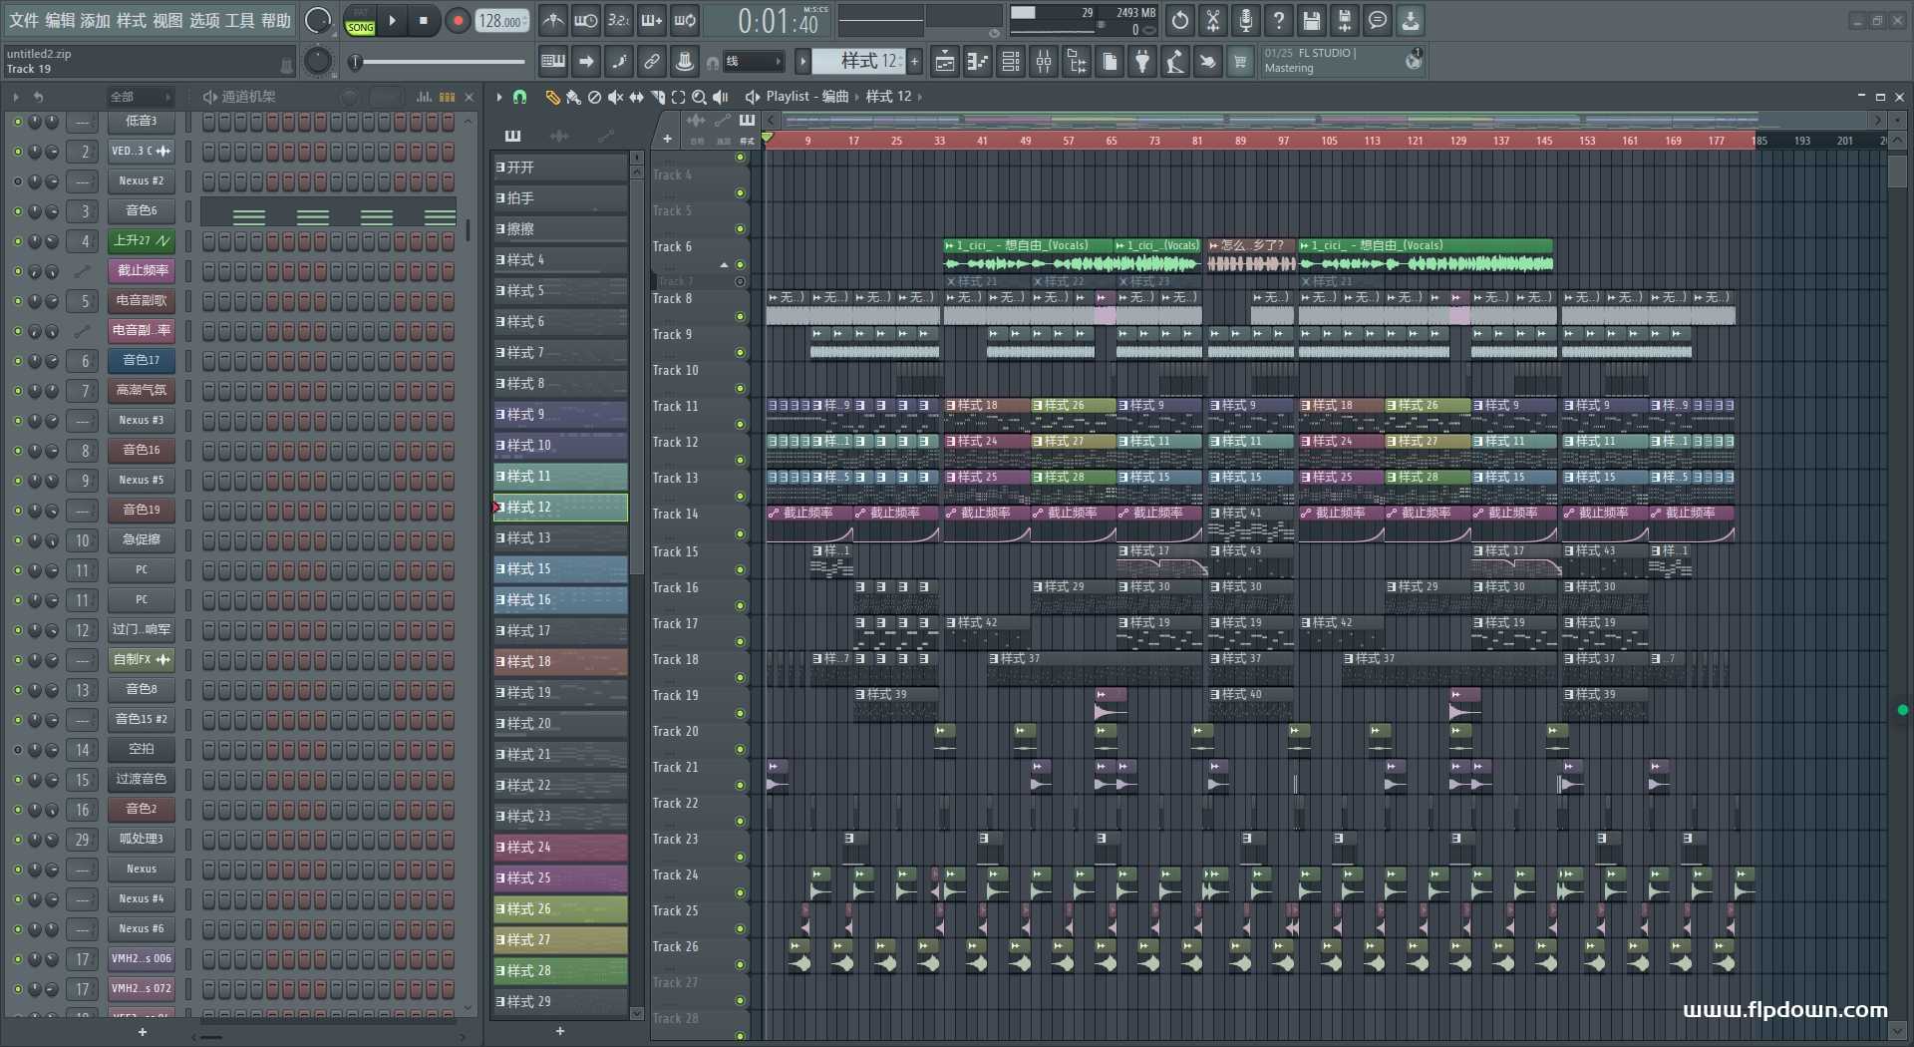This screenshot has height=1047, width=1914.
Task: Save the project with the floppy icon
Action: pyautogui.click(x=1312, y=20)
